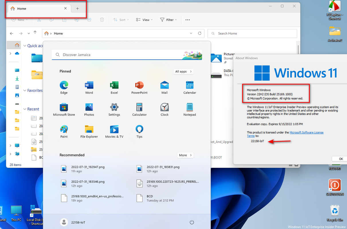Open Settings from Start menu
This screenshot has height=229, width=347.
[114, 109]
